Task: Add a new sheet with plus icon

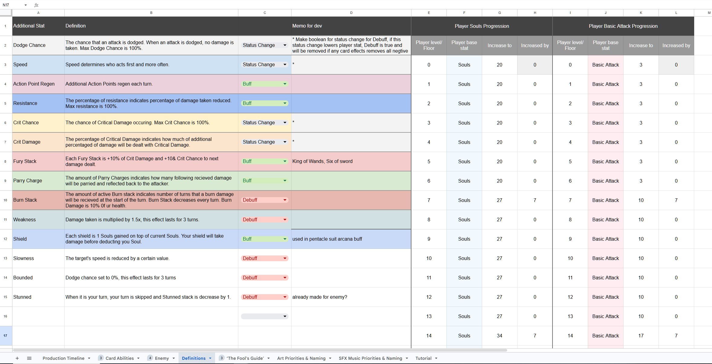Action: (x=17, y=358)
